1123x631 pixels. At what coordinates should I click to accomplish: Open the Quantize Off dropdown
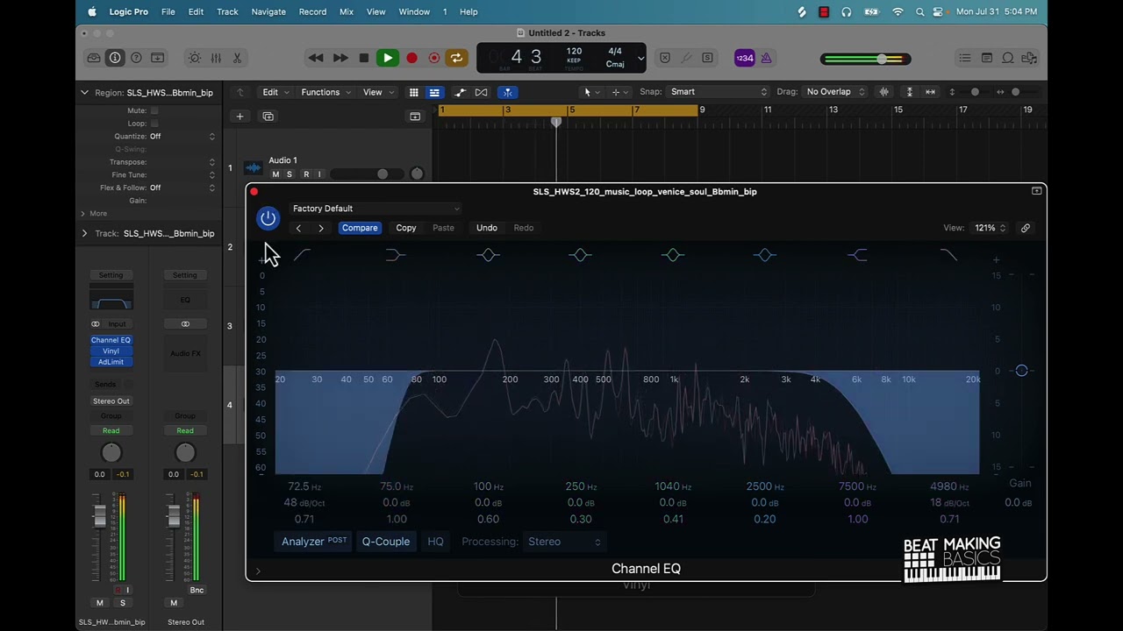[181, 137]
